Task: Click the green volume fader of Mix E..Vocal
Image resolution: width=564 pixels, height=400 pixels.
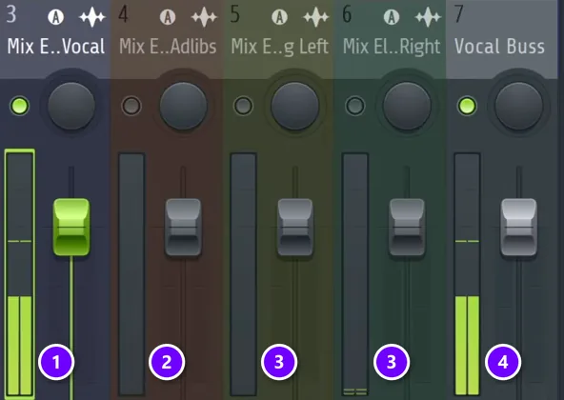Action: 71,227
